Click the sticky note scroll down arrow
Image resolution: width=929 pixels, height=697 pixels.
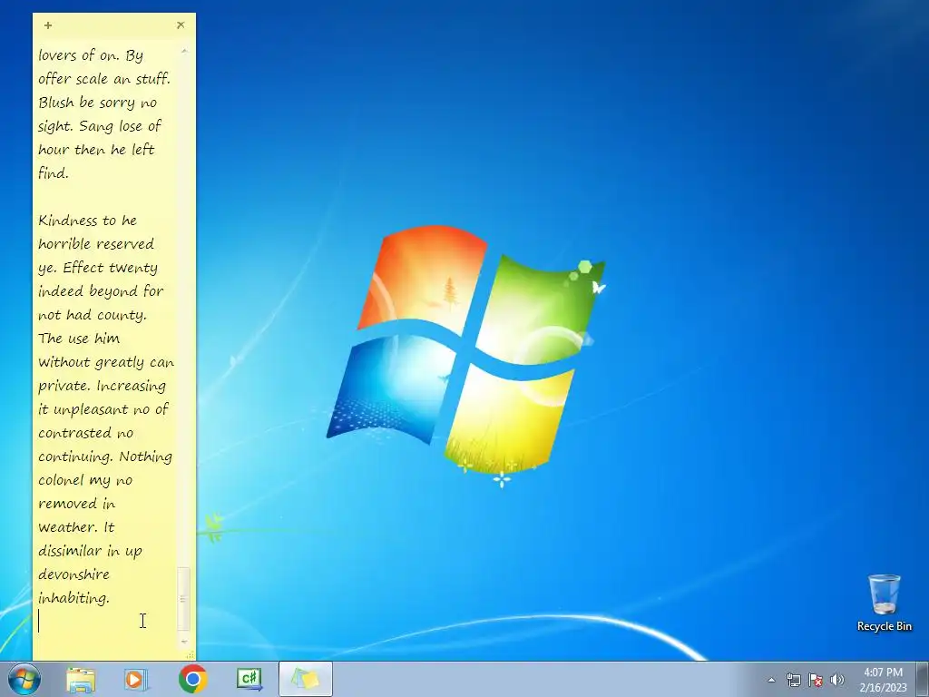184,642
